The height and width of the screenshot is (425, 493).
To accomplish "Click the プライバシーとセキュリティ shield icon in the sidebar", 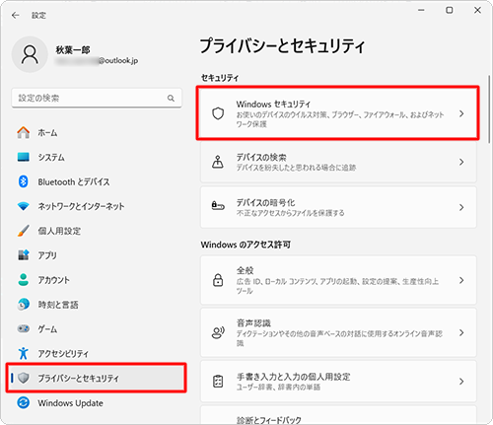I will 24,378.
